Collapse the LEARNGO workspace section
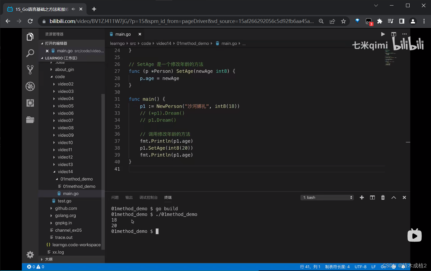Screen dimensions: 431x271 click(72, 58)
